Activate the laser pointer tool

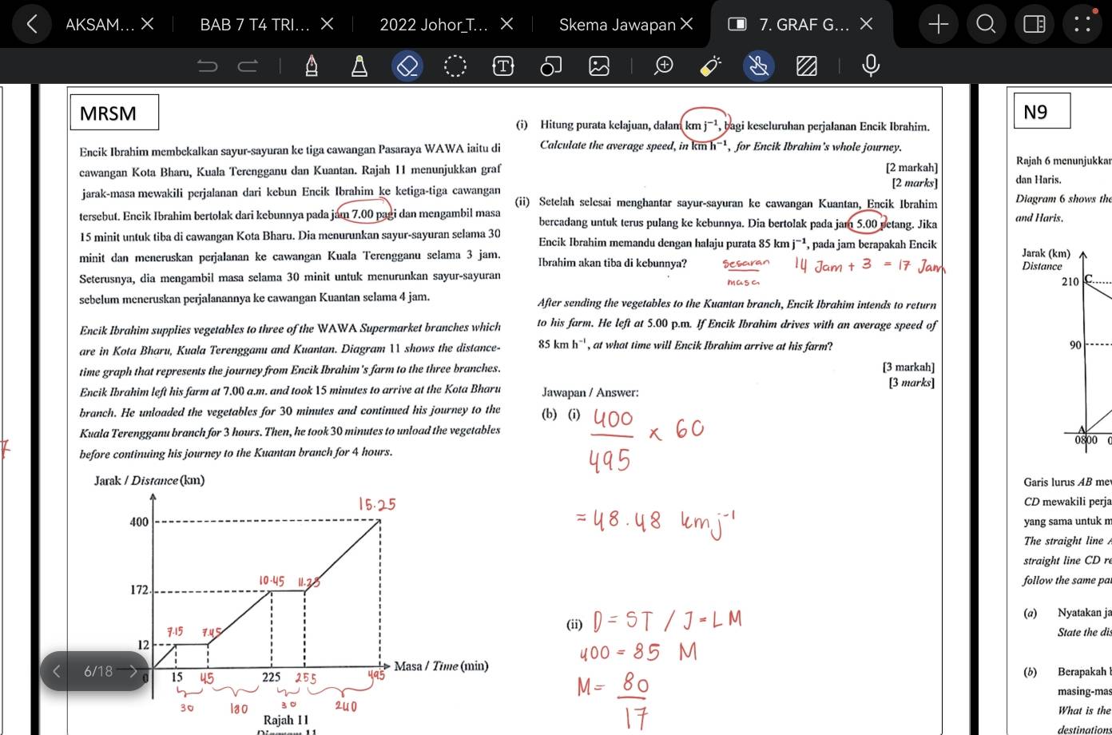click(x=710, y=66)
